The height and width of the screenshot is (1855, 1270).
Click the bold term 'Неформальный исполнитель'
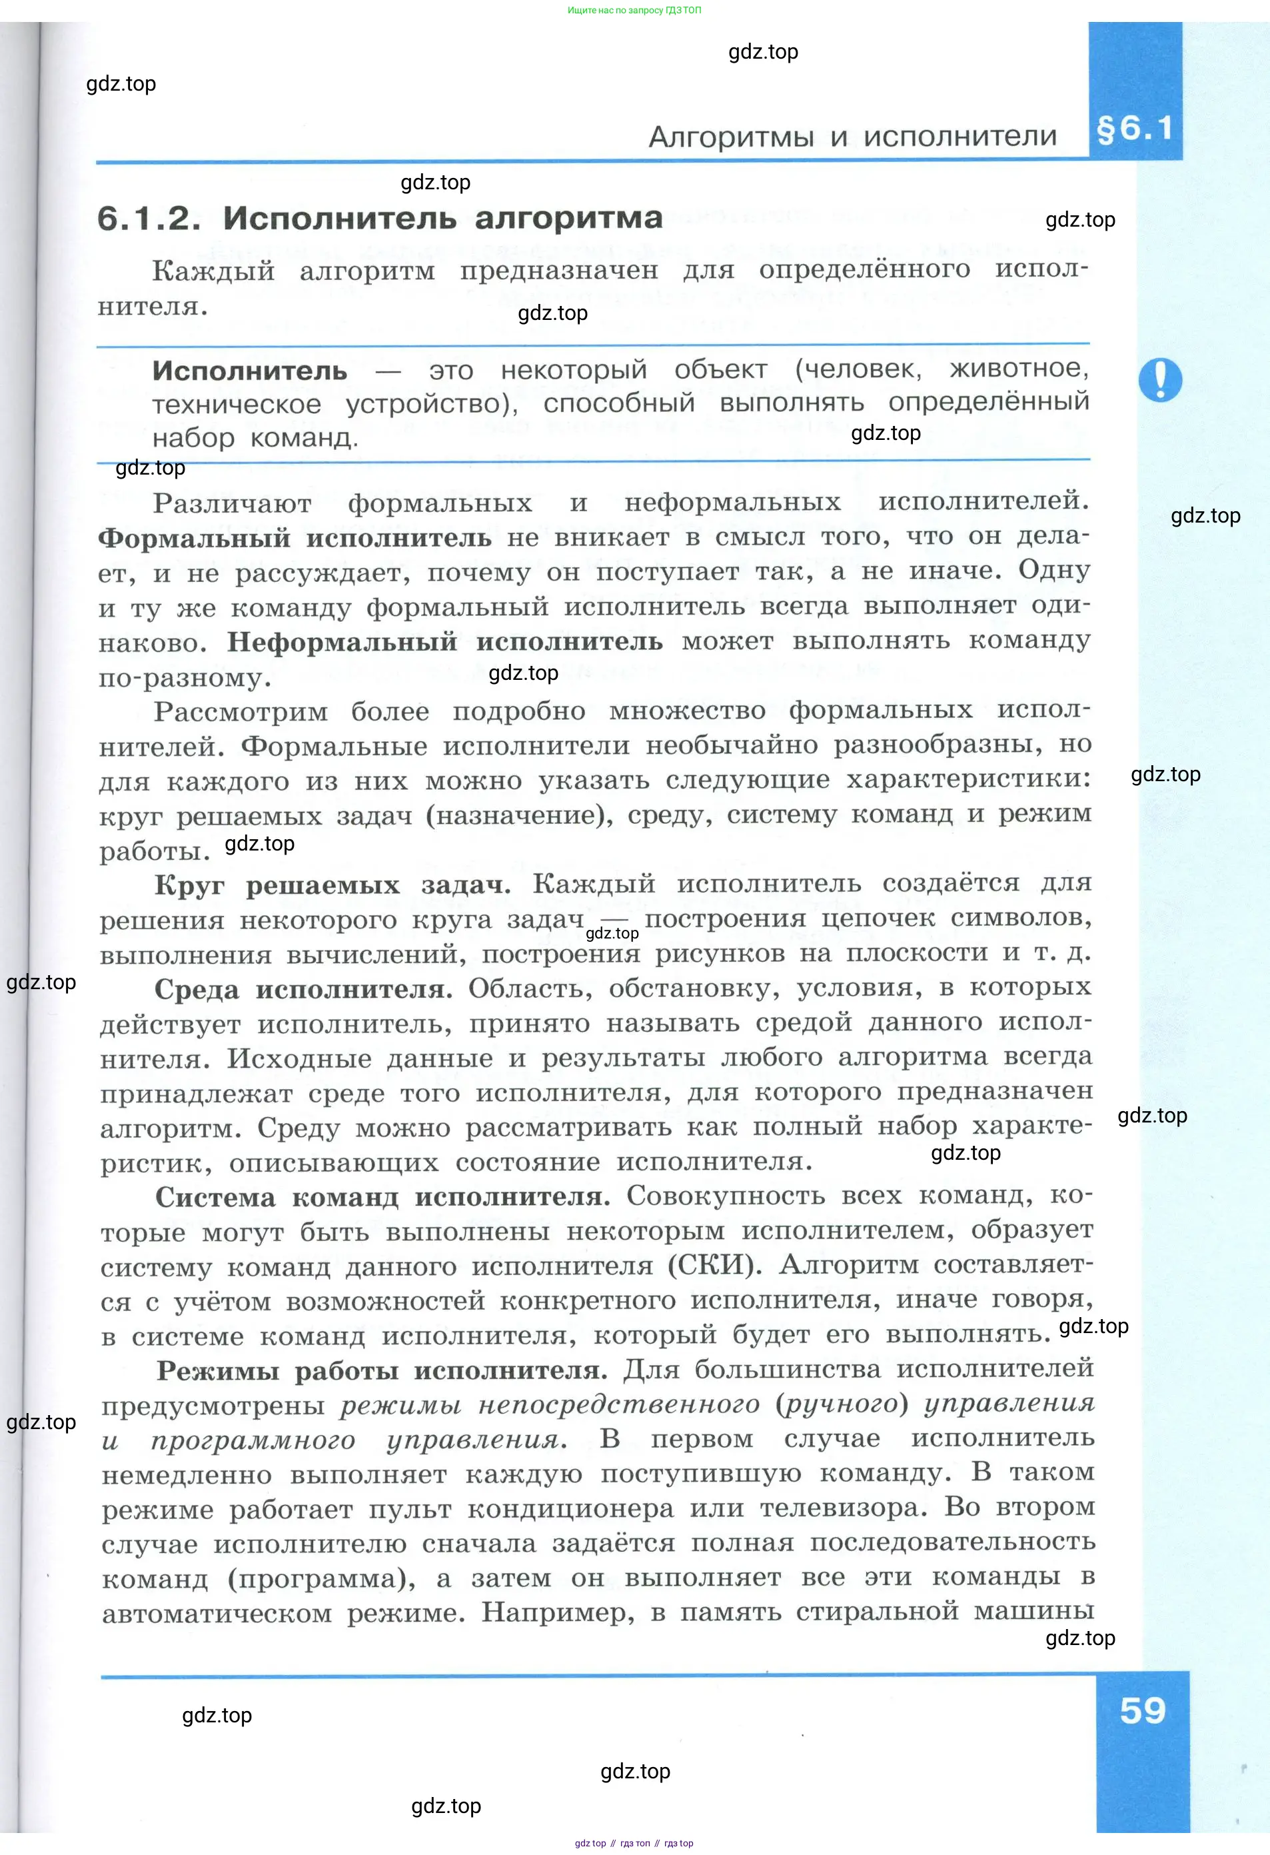click(x=444, y=643)
